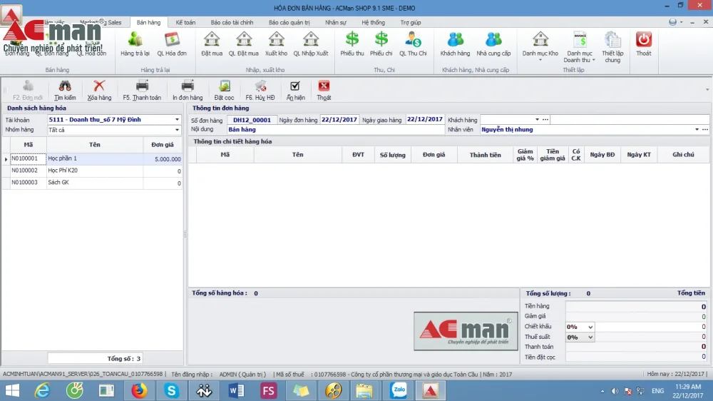The image size is (713, 401).
Task: Open Danh mục Doanh thu icon
Action: 580,47
